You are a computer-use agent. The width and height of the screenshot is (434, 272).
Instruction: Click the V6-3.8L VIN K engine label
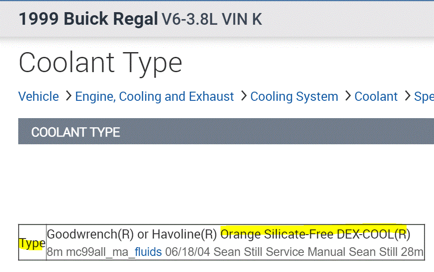(x=212, y=19)
